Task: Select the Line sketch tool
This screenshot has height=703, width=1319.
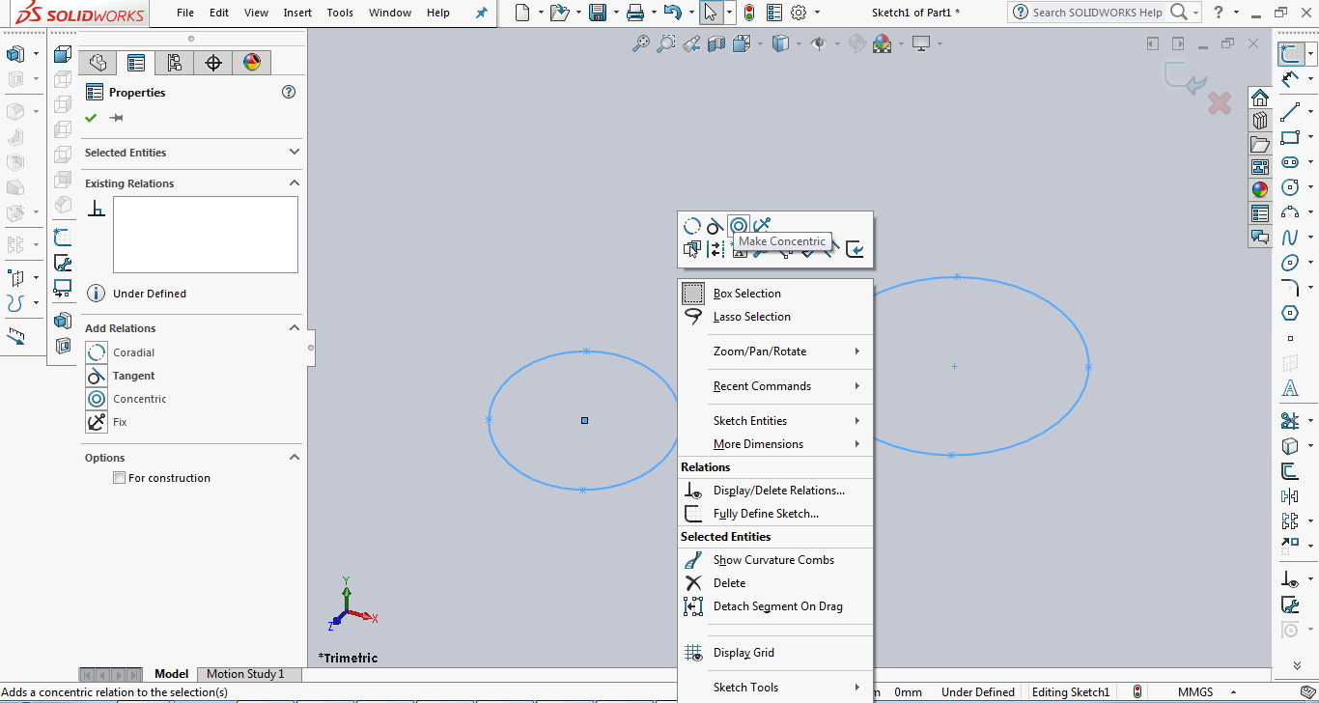Action: coord(1290,112)
